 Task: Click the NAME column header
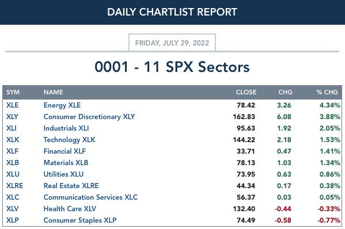pos(53,92)
